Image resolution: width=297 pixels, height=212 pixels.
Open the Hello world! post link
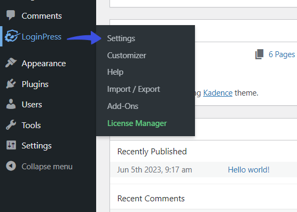[248, 170]
